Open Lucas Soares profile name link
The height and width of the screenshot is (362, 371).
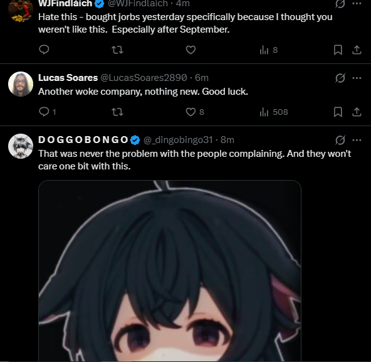tap(68, 78)
